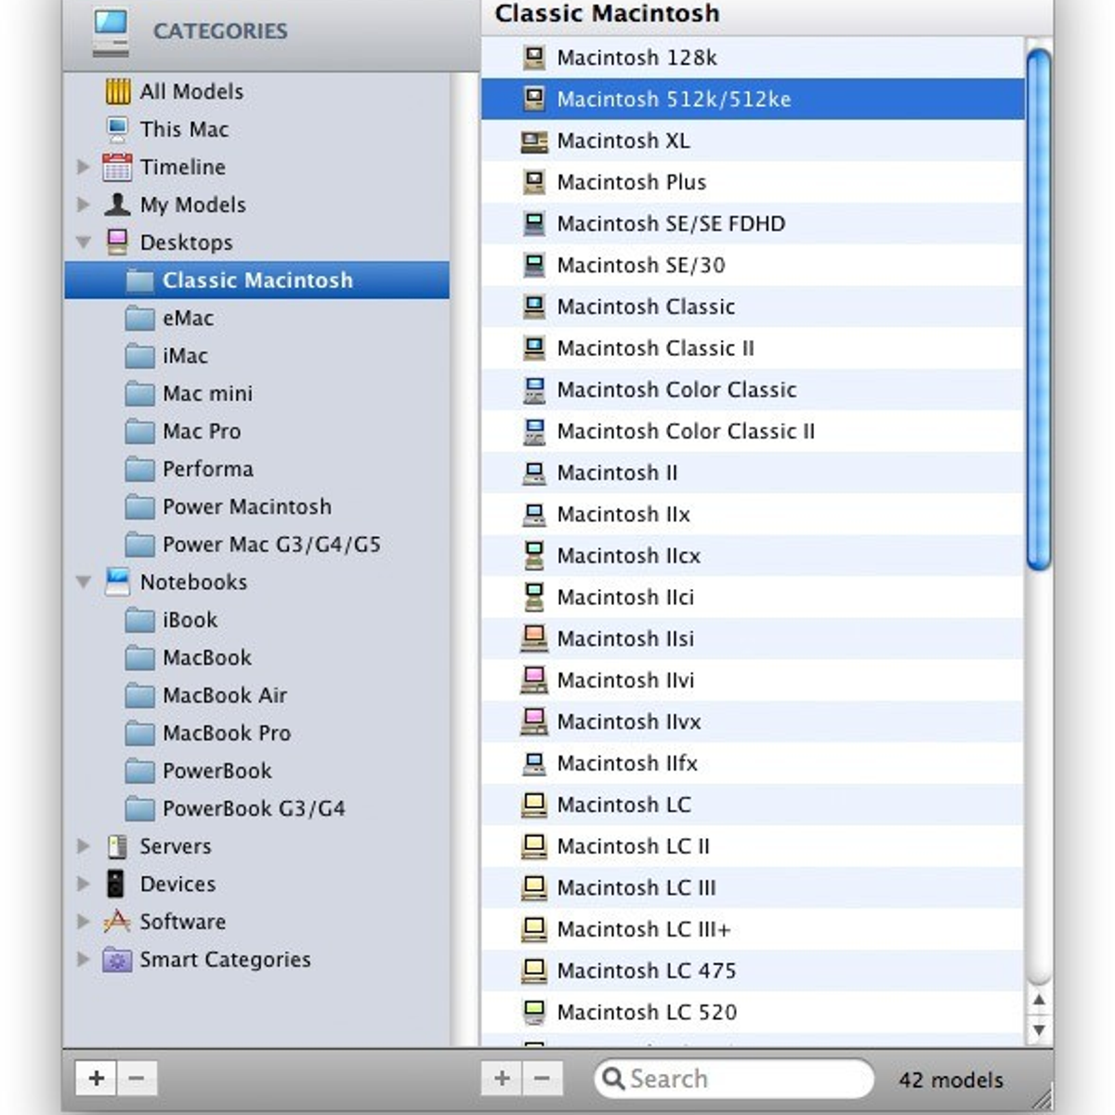Click the Smart Categories gear folder icon
Image resolution: width=1115 pixels, height=1115 pixels.
pos(117,960)
